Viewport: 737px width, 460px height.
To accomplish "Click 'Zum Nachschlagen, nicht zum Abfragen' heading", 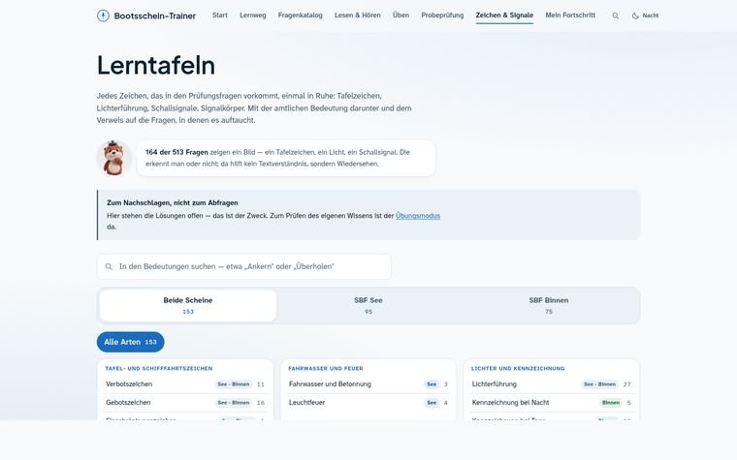I will pyautogui.click(x=173, y=202).
